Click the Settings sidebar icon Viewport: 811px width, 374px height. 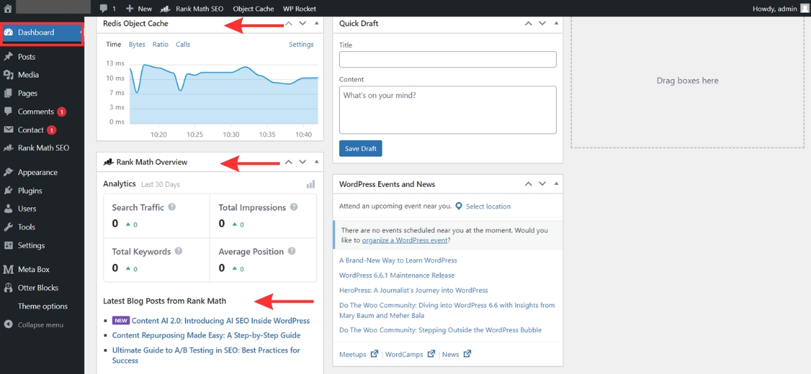tap(8, 245)
